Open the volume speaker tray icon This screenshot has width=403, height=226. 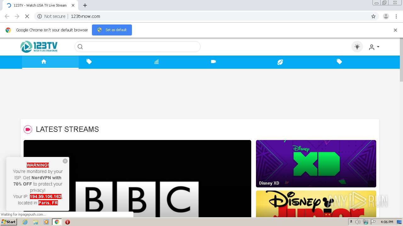(x=358, y=222)
